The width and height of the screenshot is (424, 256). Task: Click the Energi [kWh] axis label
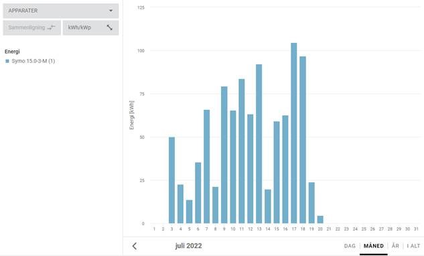[132, 115]
